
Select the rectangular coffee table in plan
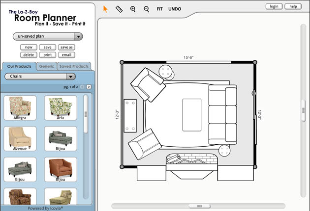coord(192,115)
